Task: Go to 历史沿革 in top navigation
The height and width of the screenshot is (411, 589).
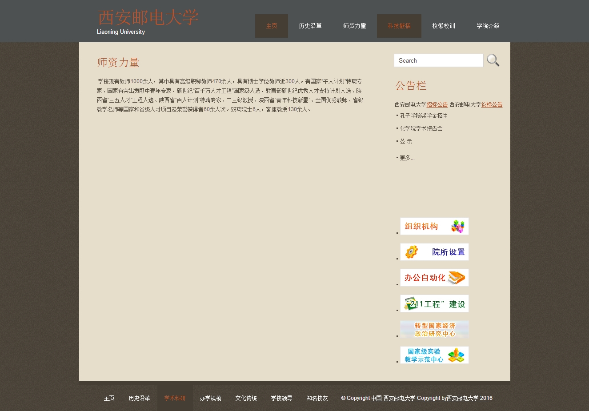Action: point(310,26)
